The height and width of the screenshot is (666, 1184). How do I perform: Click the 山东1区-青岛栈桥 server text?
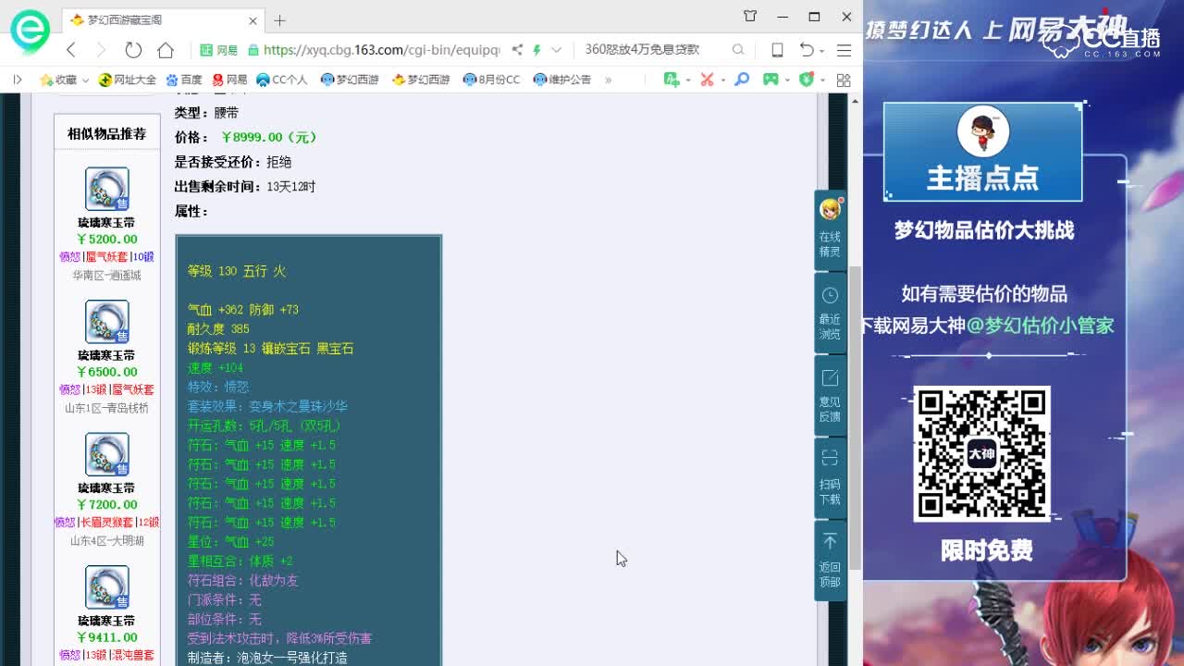106,408
